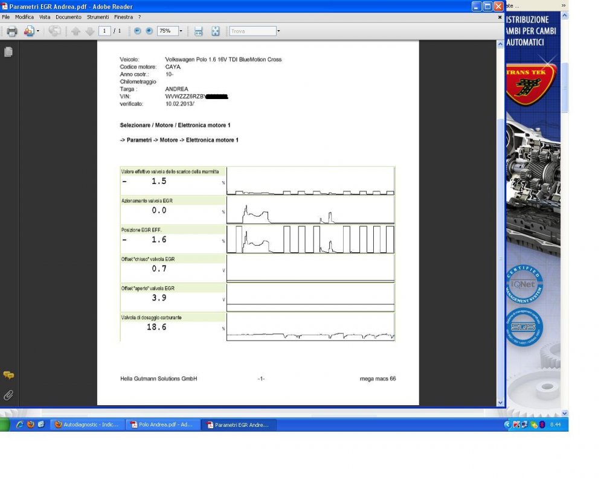Open the Strumenti menu
604x483 pixels.
(97, 17)
